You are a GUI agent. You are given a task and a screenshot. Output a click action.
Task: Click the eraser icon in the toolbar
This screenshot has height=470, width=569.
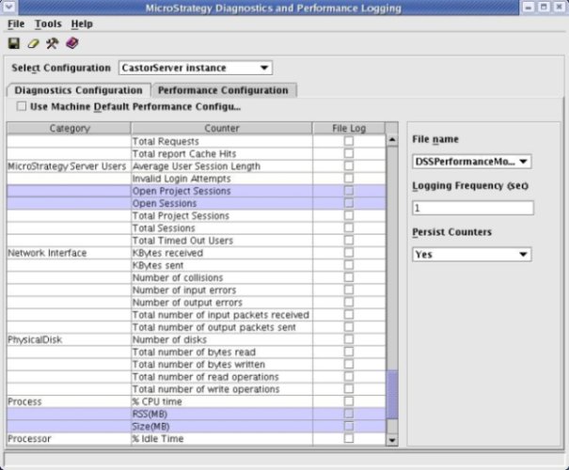pyautogui.click(x=33, y=43)
